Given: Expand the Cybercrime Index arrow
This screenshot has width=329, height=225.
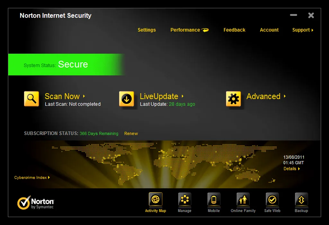Looking at the screenshot, I should (x=49, y=177).
